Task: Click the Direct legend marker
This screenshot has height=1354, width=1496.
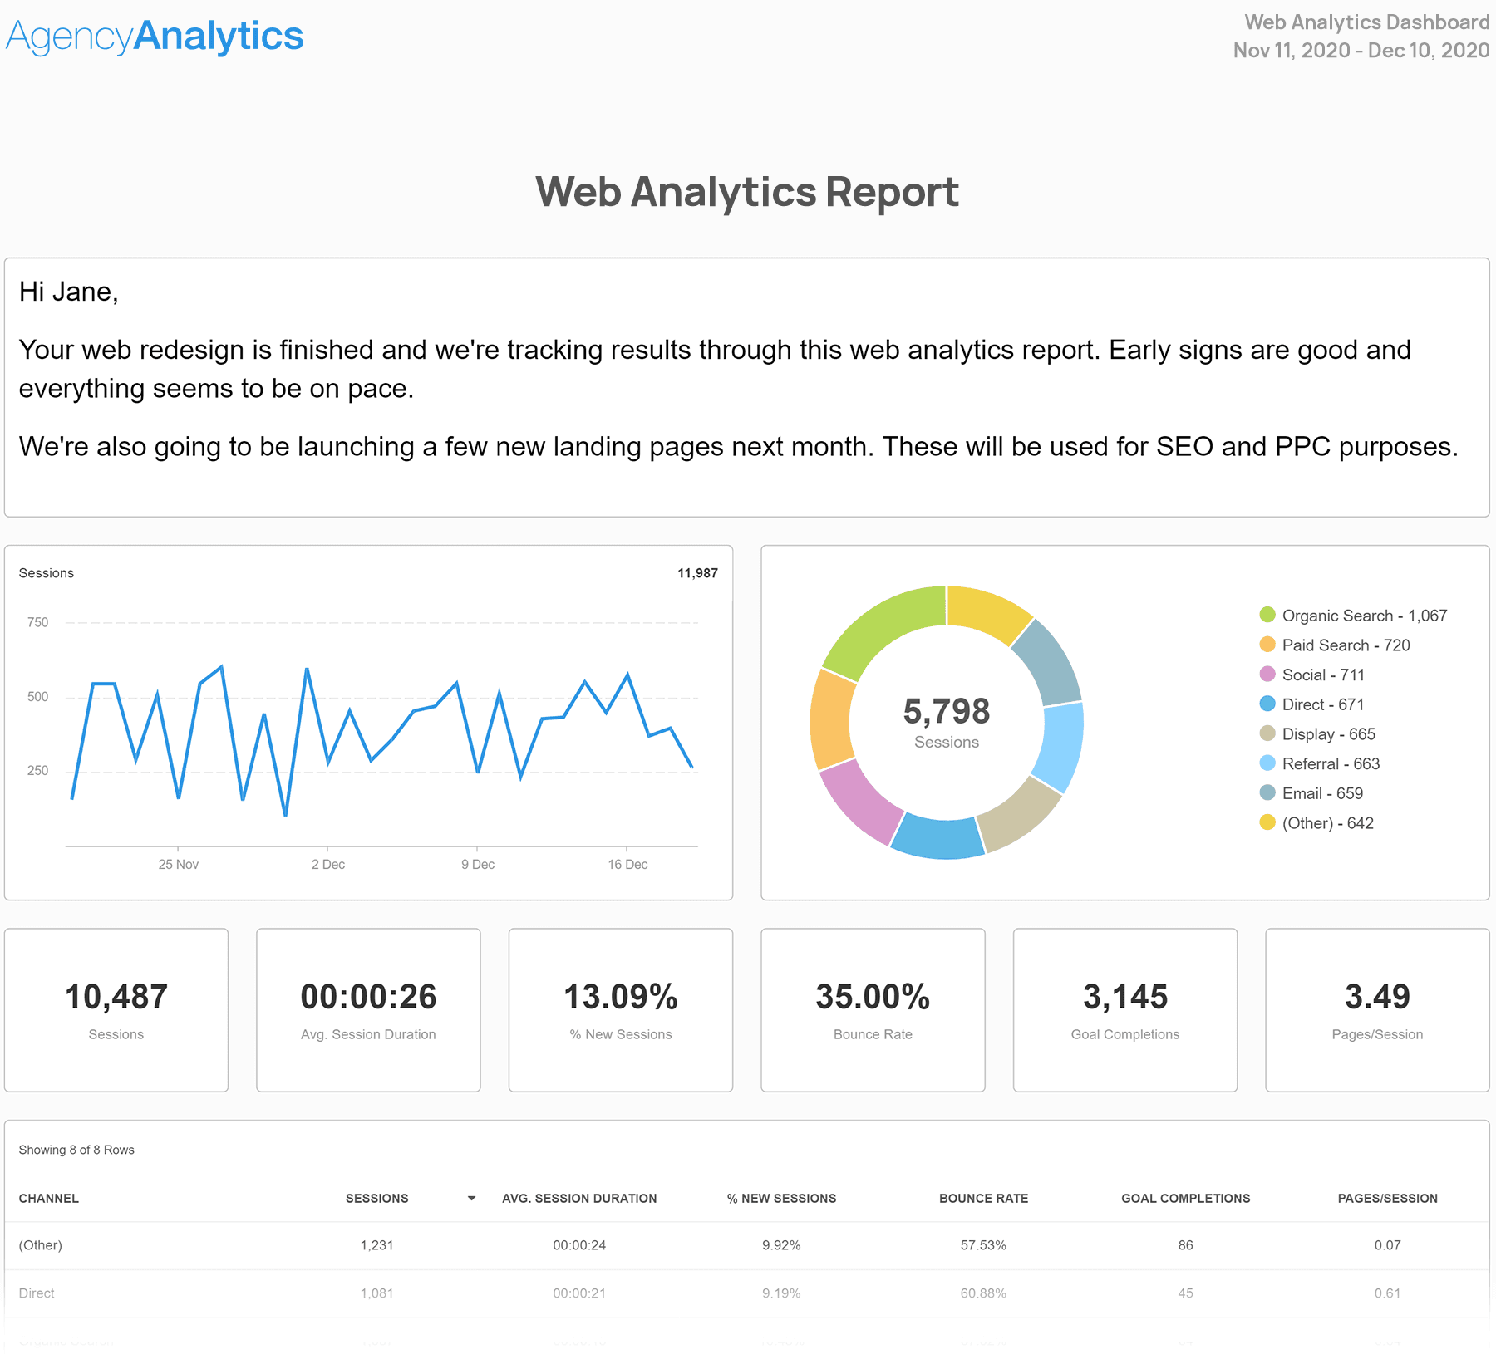Action: [1267, 704]
